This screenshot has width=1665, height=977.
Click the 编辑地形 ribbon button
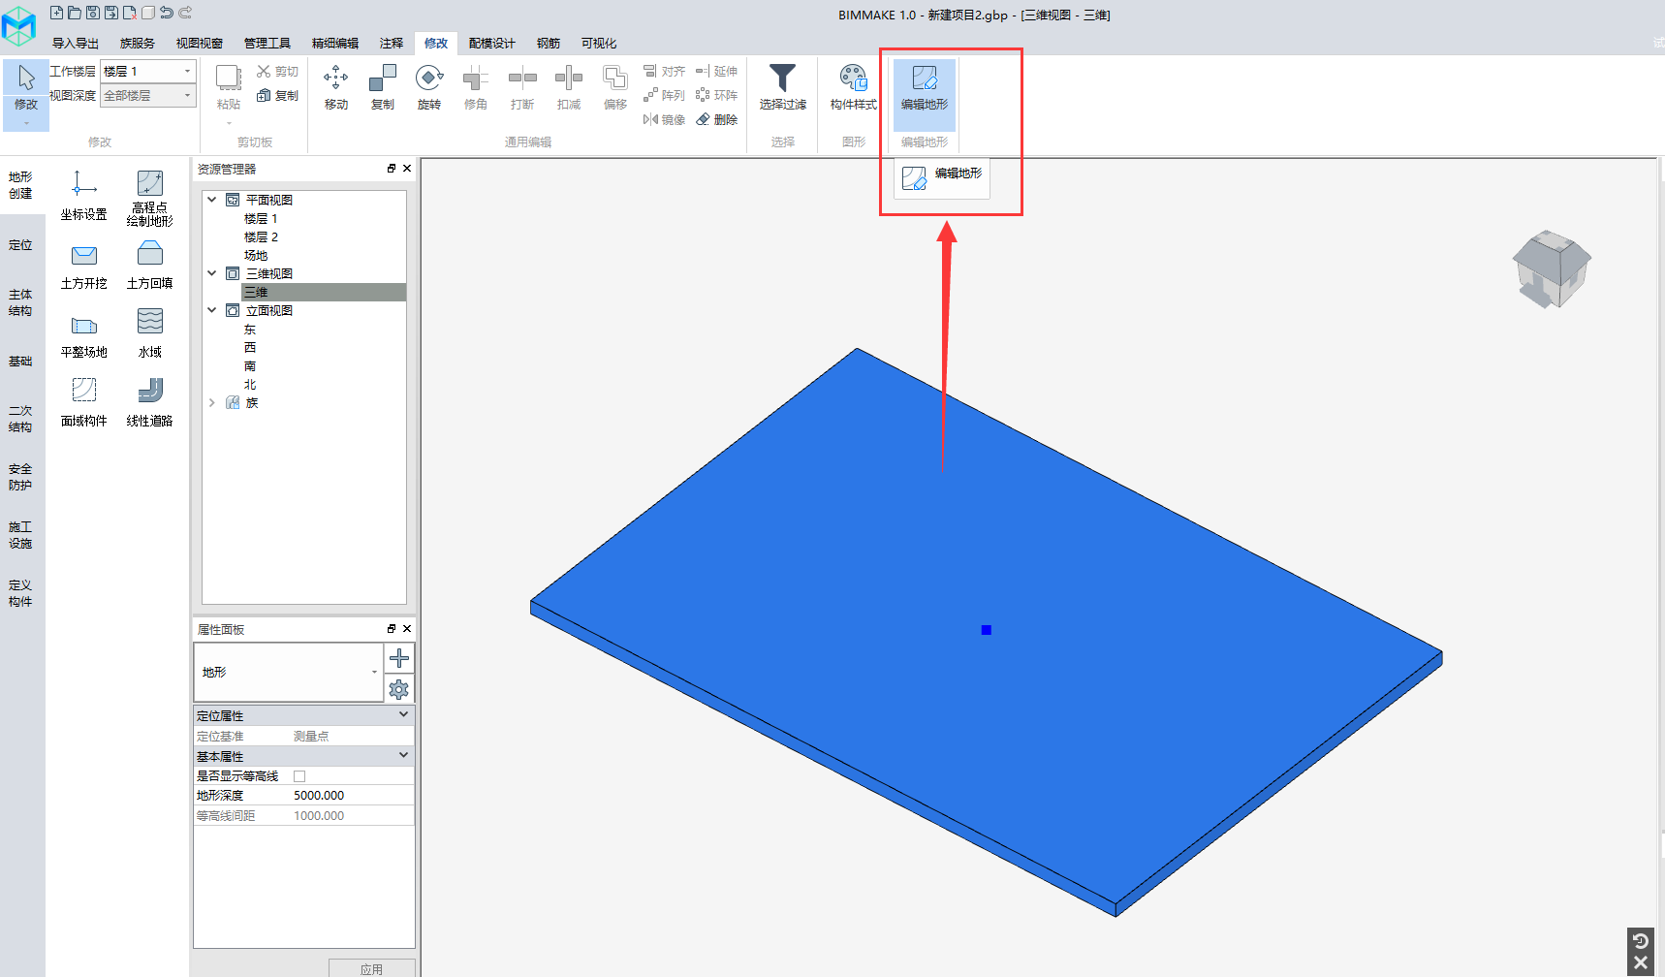[925, 94]
